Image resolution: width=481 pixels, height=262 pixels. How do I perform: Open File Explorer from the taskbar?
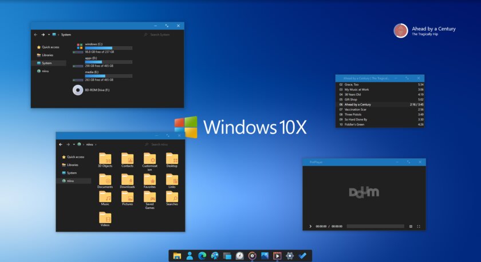pyautogui.click(x=177, y=256)
